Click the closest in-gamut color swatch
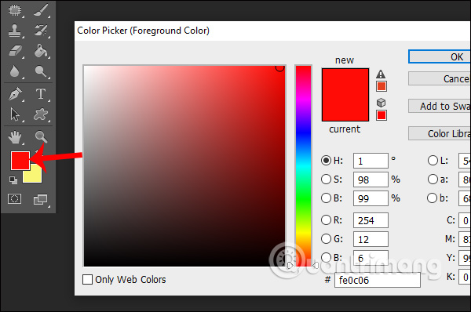 (382, 87)
